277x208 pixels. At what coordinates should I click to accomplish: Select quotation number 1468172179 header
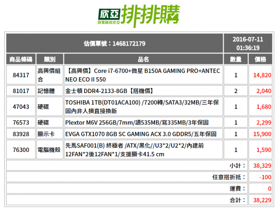115,43
